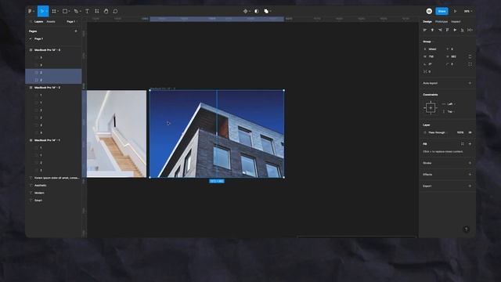Click the Align bottom icon
The image size is (501, 282).
(463, 30)
